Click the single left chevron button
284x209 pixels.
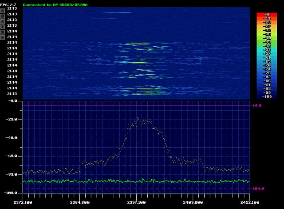pyautogui.click(x=3, y=22)
